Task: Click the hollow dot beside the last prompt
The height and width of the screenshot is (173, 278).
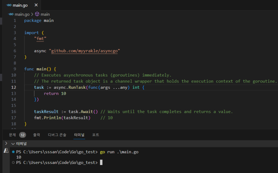Action: (13, 163)
